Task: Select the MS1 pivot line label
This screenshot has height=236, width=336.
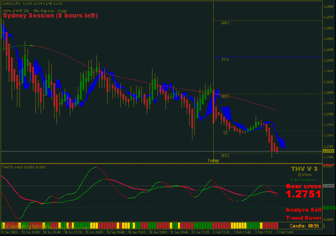Action: click(x=225, y=96)
